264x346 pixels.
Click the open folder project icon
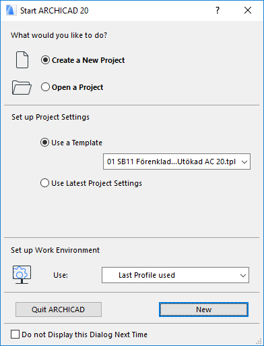tap(22, 87)
